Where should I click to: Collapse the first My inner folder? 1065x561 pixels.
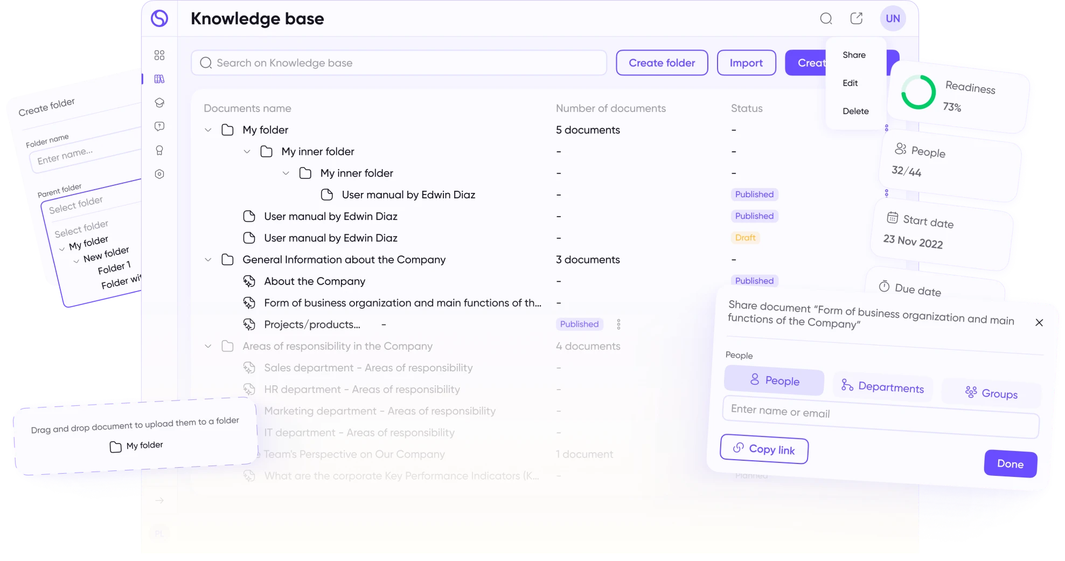click(247, 151)
